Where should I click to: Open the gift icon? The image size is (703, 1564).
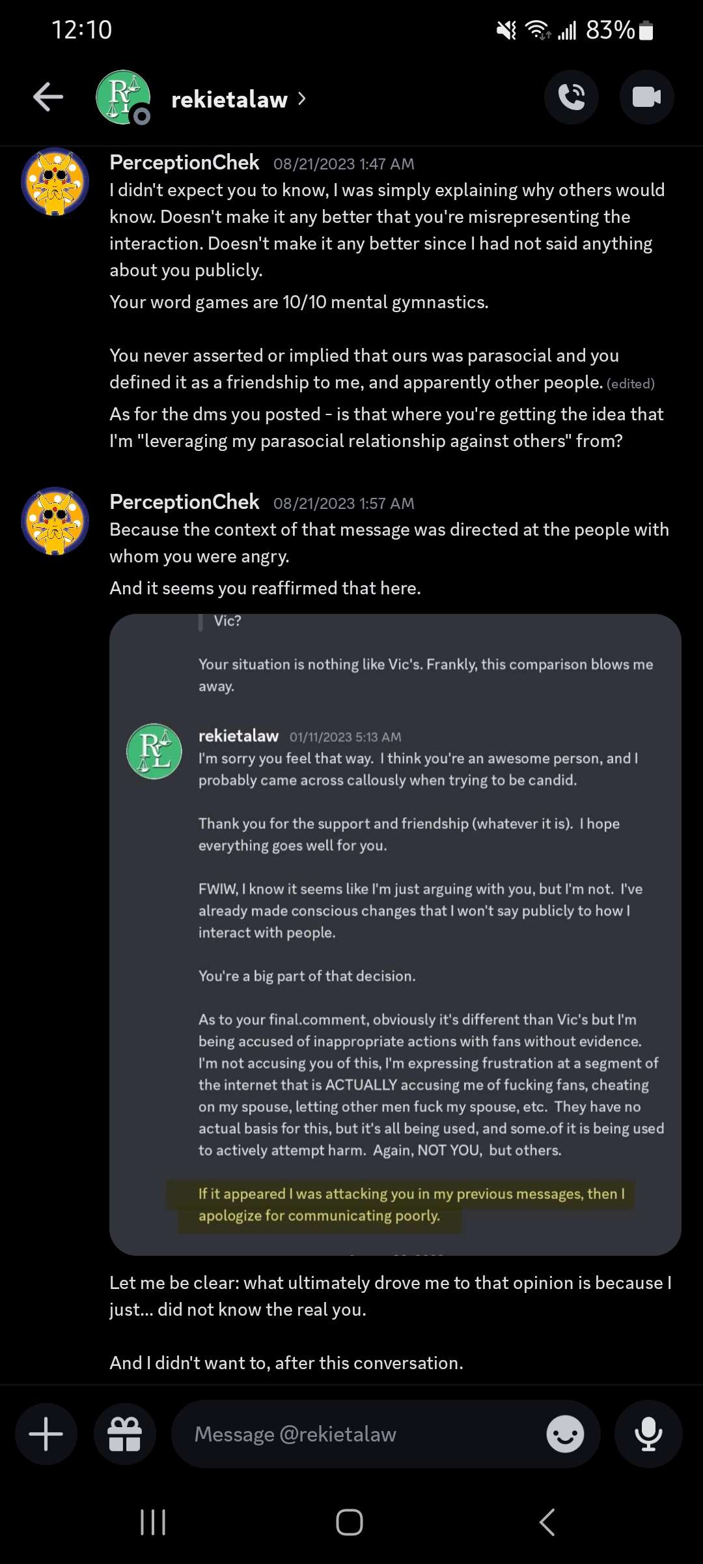coord(125,1434)
